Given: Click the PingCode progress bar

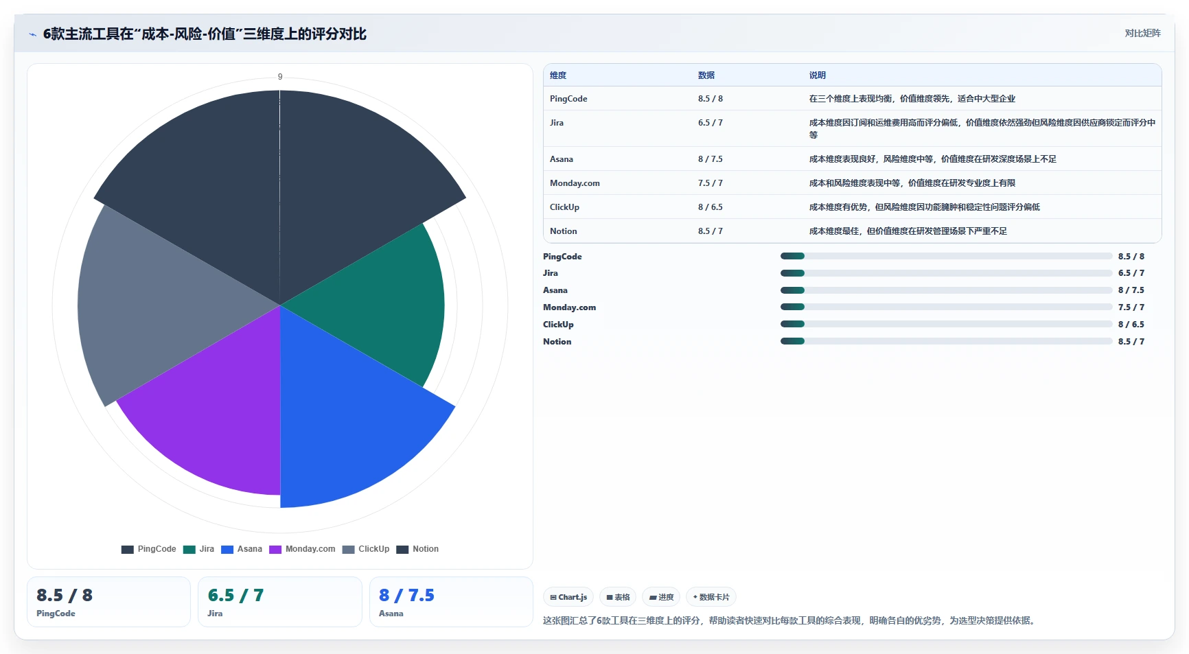Looking at the screenshot, I should (946, 256).
